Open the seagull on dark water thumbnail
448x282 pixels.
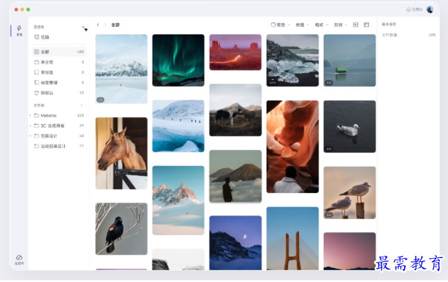(349, 126)
